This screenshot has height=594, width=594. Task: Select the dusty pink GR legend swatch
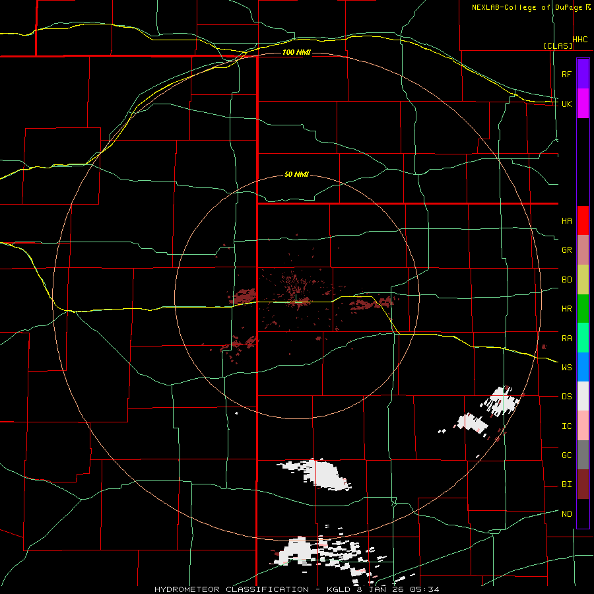click(583, 249)
